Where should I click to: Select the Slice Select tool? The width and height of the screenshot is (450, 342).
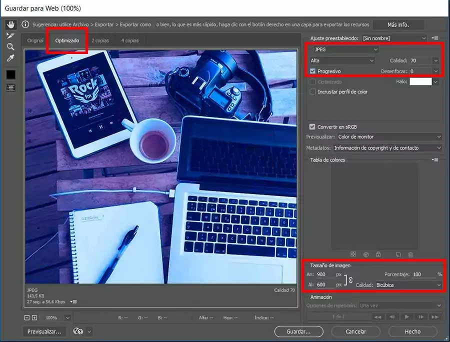[10, 35]
